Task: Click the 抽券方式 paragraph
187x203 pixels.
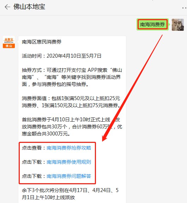Action: [72, 77]
